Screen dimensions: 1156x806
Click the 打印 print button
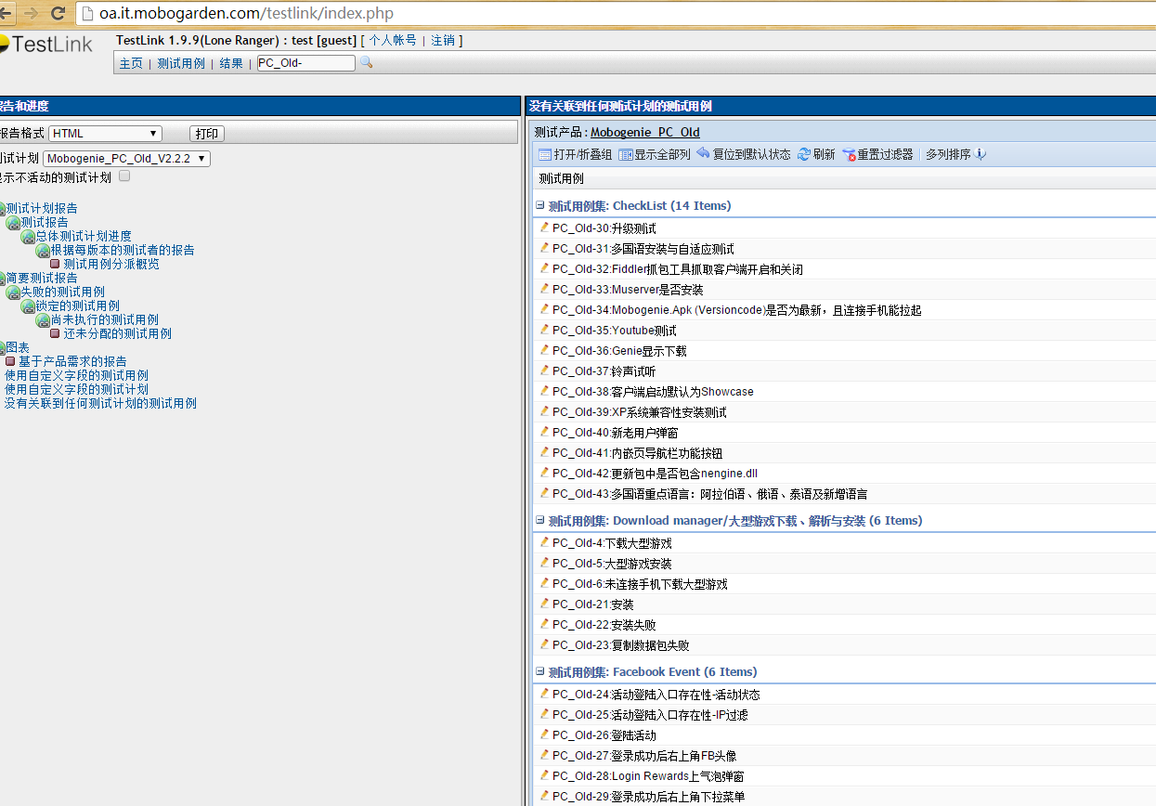click(207, 134)
